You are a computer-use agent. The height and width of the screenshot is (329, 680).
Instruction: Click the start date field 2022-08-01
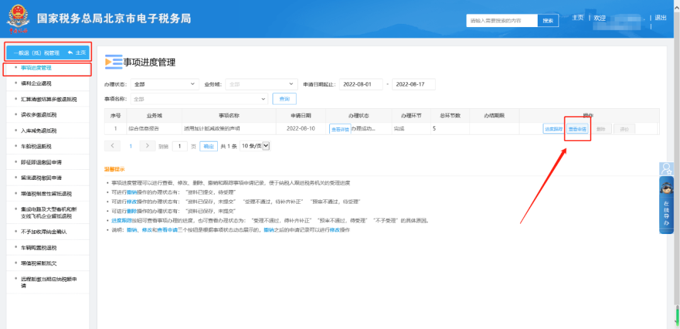361,84
